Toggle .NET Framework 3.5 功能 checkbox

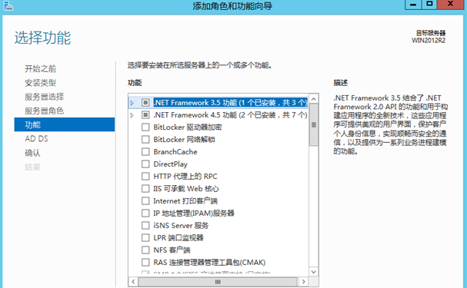pyautogui.click(x=145, y=103)
